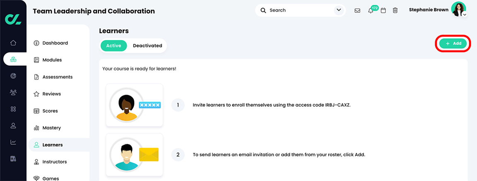The image size is (477, 181).
Task: Switch to the Active learners toggle
Action: click(x=113, y=45)
